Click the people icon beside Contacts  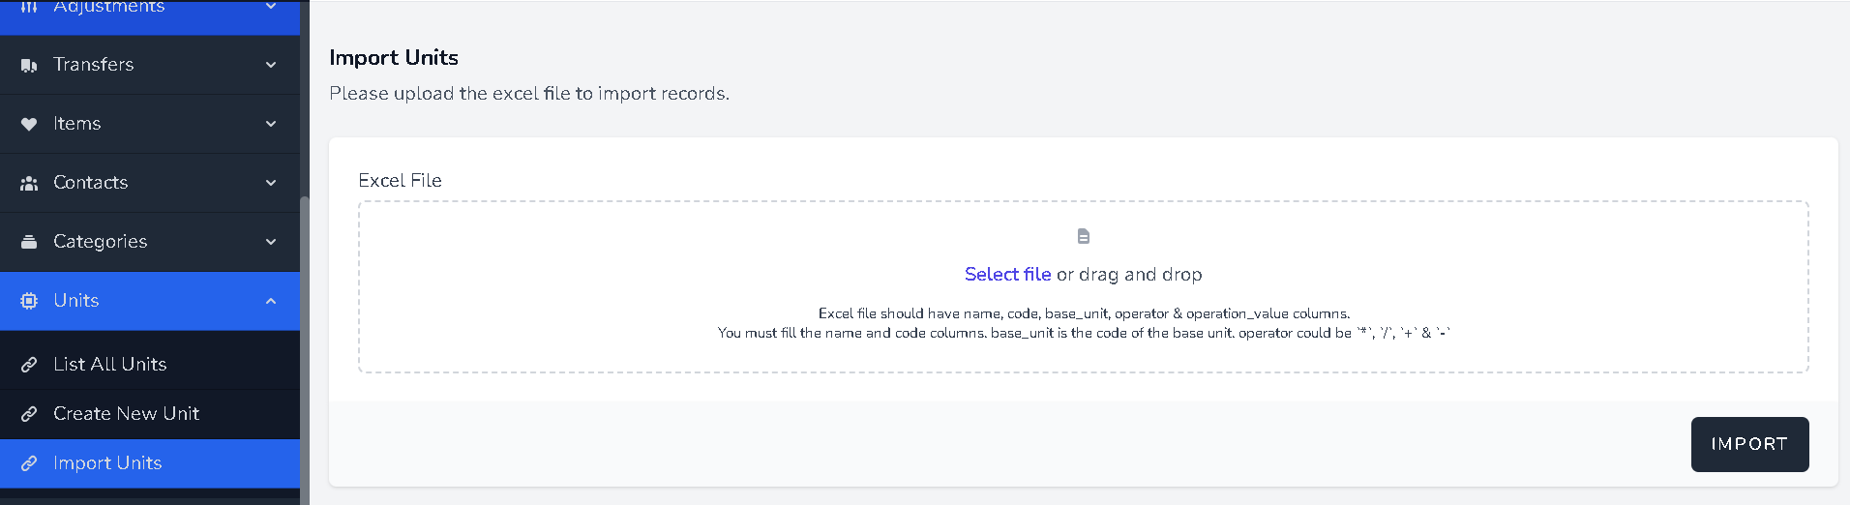coord(29,183)
